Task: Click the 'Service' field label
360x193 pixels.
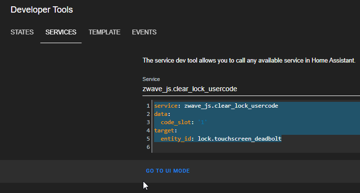Action: click(x=151, y=79)
